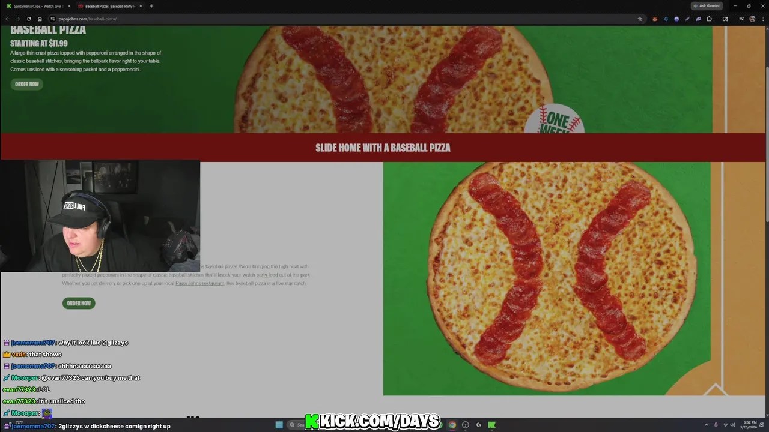This screenshot has width=769, height=432.
Task: Open Chrome's three-dot menu
Action: 762,19
